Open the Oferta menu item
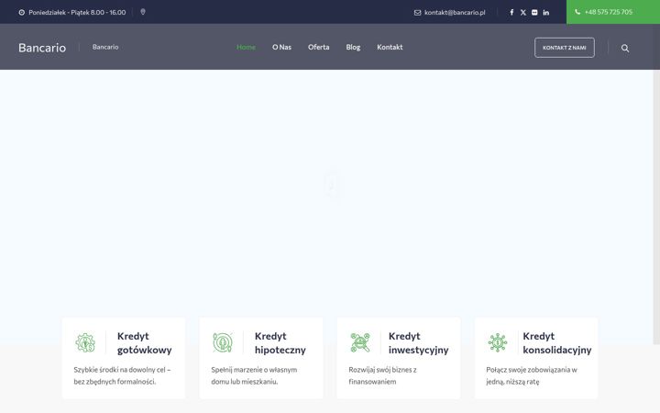This screenshot has height=413, width=660. (x=319, y=47)
